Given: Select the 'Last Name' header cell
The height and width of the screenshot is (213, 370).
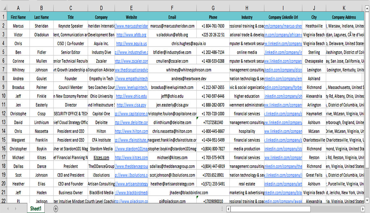Looking at the screenshot, I should [x=42, y=17].
